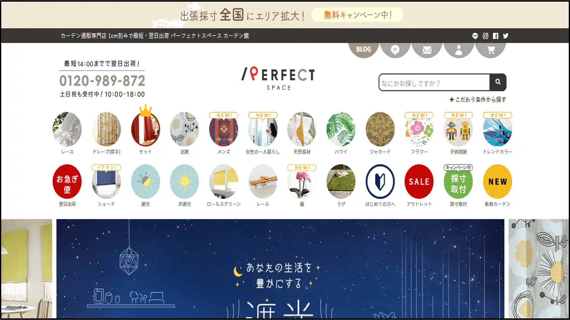Open the 出張採寸 campaign banner at top
The height and width of the screenshot is (320, 570).
(x=285, y=15)
